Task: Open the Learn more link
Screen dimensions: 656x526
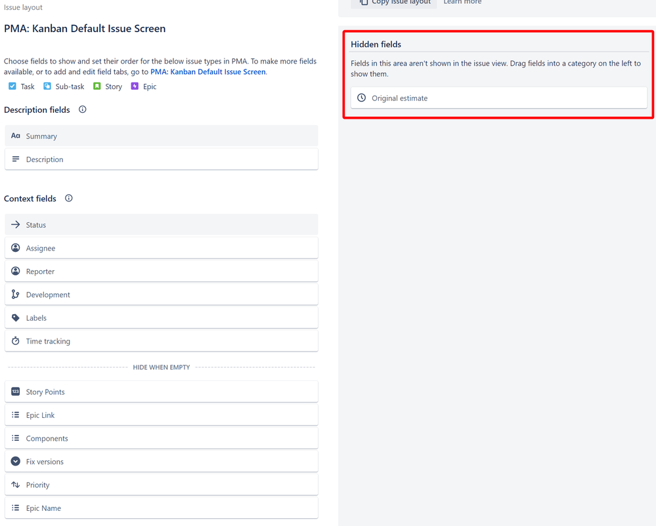Action: 462,2
